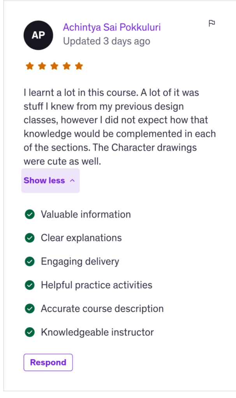Click the second rating star
236x398 pixels.
[x=42, y=66]
